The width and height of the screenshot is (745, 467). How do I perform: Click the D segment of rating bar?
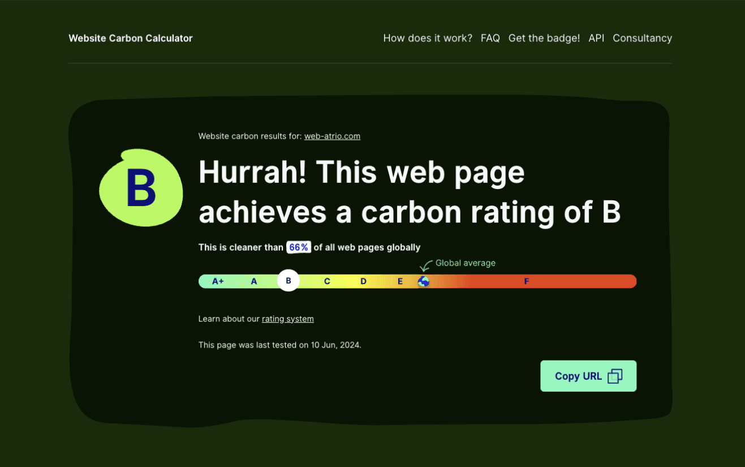tap(363, 281)
